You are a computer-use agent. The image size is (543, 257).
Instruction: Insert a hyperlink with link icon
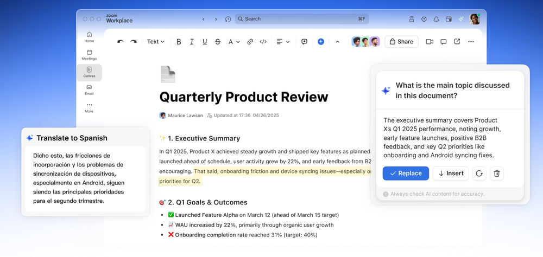(x=250, y=42)
